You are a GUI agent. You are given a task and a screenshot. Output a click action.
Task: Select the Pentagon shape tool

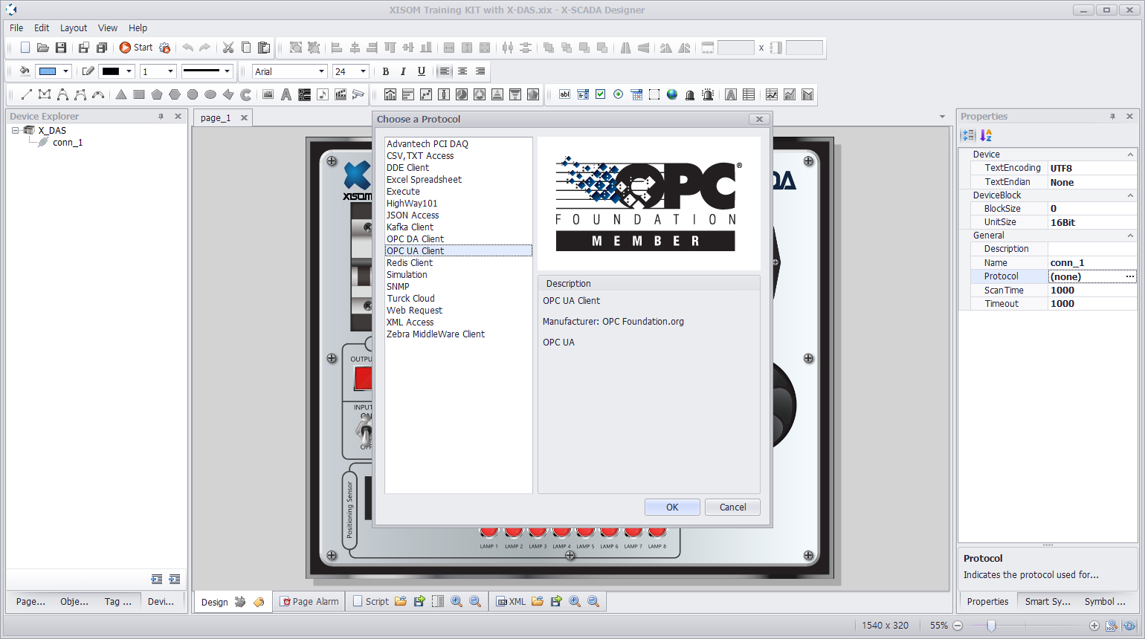(157, 94)
